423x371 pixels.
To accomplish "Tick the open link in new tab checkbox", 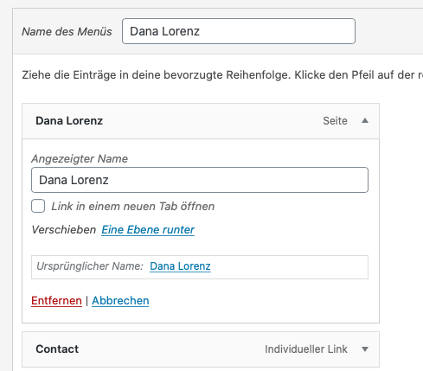I will click(x=38, y=206).
